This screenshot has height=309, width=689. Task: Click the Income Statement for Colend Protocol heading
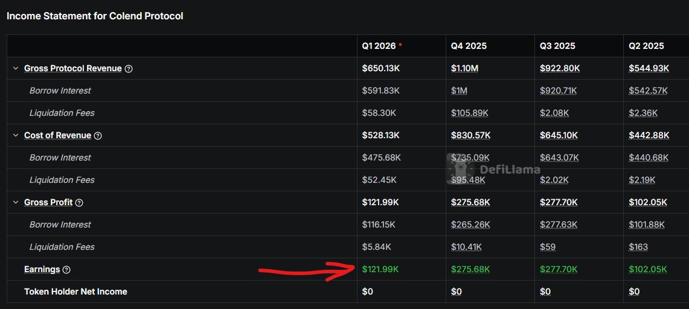coord(95,16)
